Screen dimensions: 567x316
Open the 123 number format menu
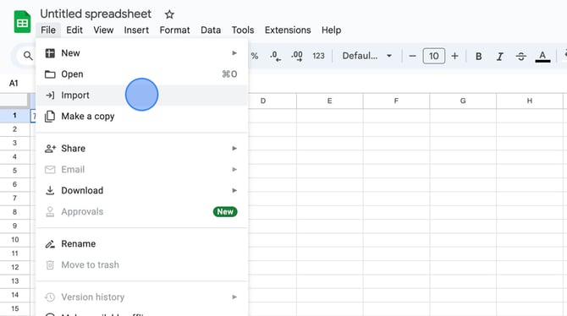tap(318, 56)
